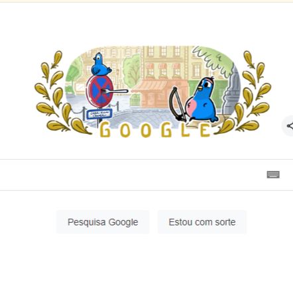This screenshot has width=293, height=293.
Task: Click the Estou com sorte button
Action: tap(202, 222)
